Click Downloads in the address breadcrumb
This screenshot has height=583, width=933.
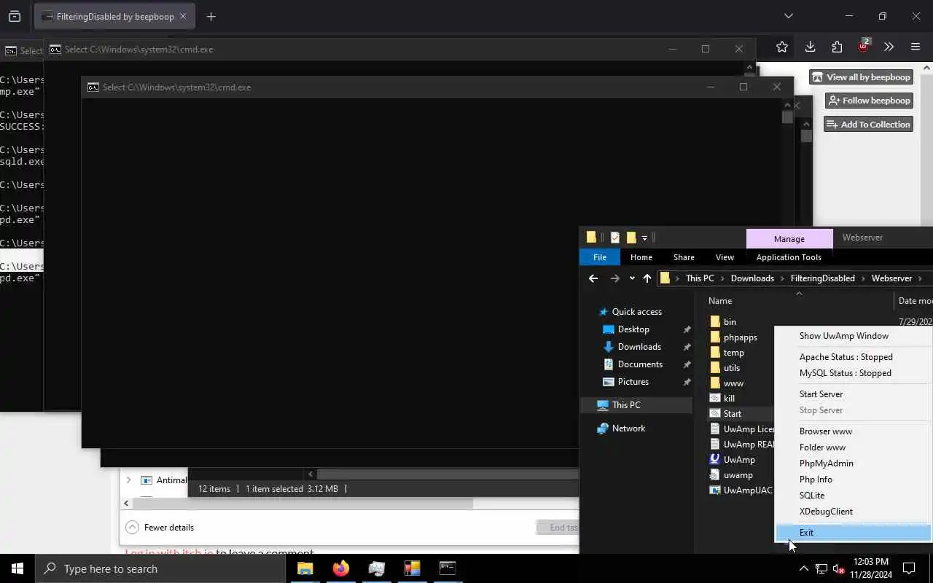click(x=752, y=278)
